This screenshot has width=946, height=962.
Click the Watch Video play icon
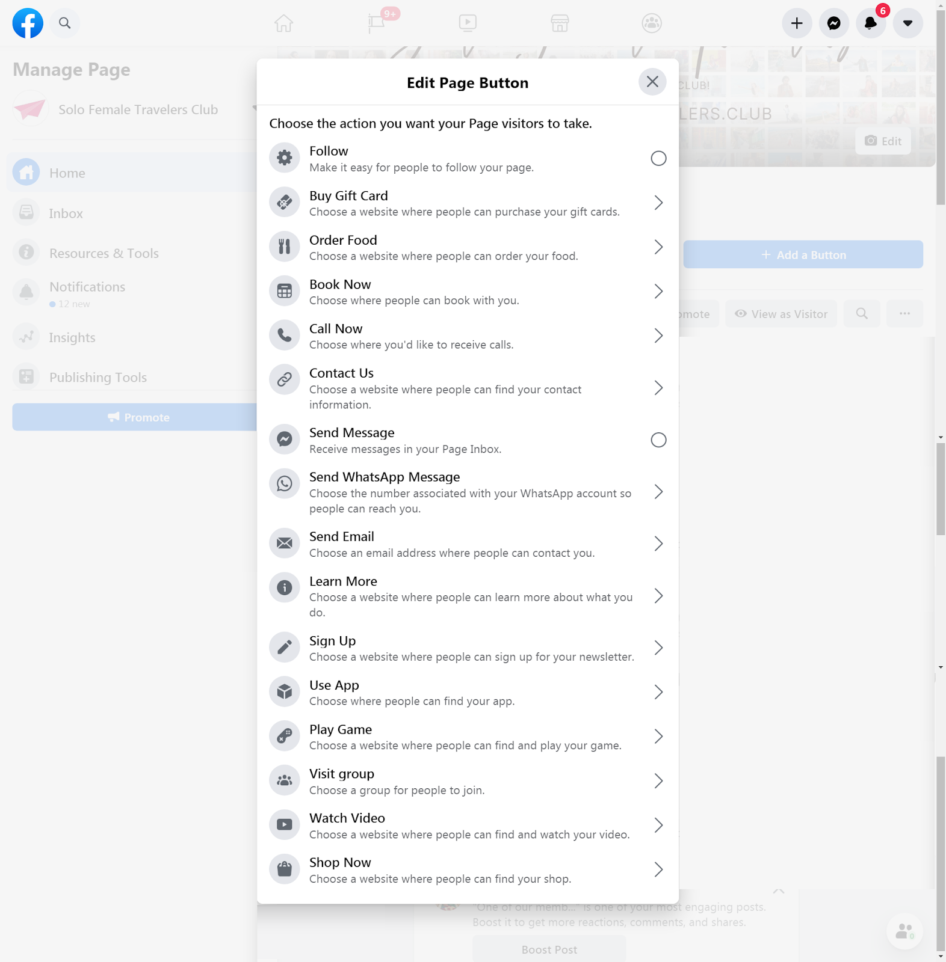[x=285, y=825]
